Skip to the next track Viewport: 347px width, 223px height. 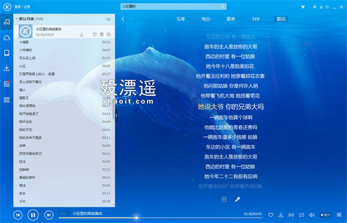[x=49, y=215]
